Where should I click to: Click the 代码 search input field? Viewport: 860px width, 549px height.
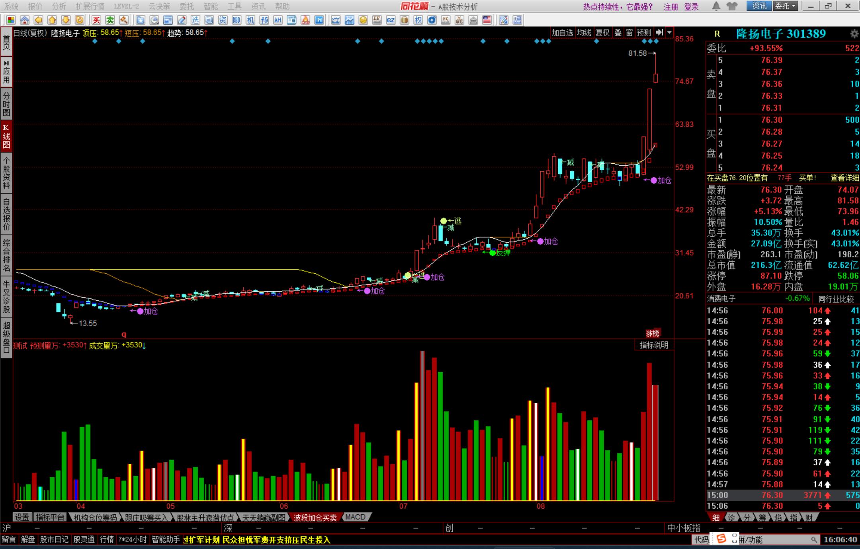[776, 540]
